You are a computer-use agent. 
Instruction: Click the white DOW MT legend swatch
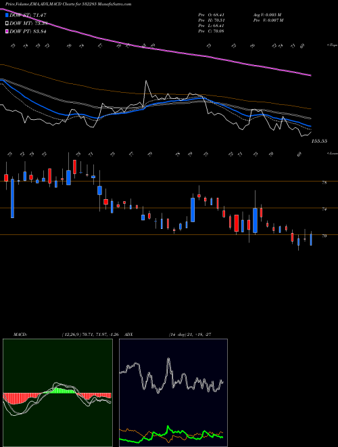click(x=7, y=24)
